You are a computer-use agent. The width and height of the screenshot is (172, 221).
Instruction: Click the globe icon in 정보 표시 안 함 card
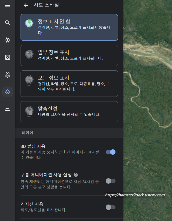29,24
